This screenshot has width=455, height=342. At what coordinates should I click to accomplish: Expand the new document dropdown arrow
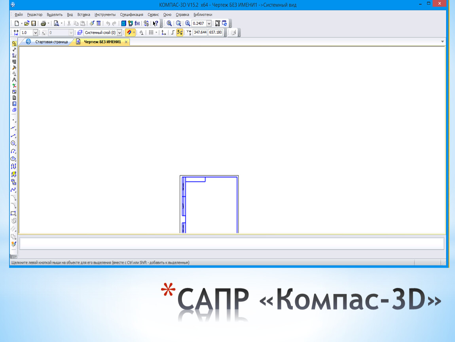(22, 23)
